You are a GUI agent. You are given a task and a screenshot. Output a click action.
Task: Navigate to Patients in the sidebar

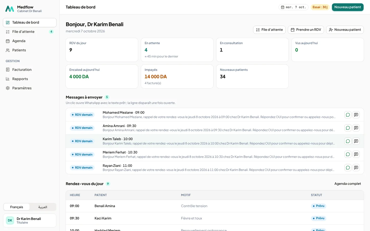coord(30,50)
